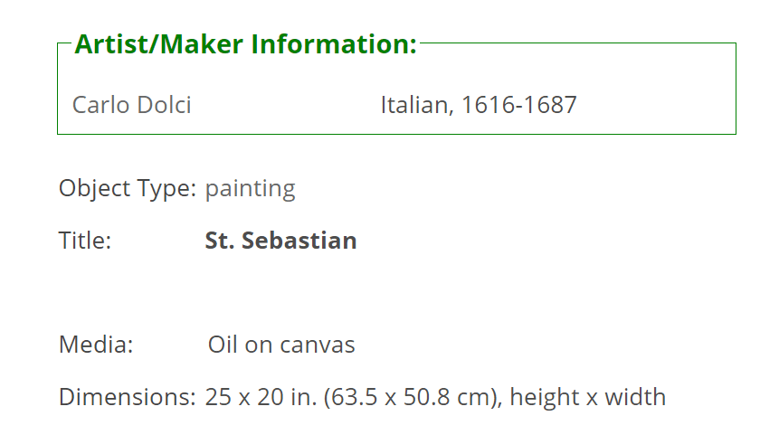Click the 'Italian' nationality text
Image resolution: width=779 pixels, height=435 pixels.
tap(413, 105)
